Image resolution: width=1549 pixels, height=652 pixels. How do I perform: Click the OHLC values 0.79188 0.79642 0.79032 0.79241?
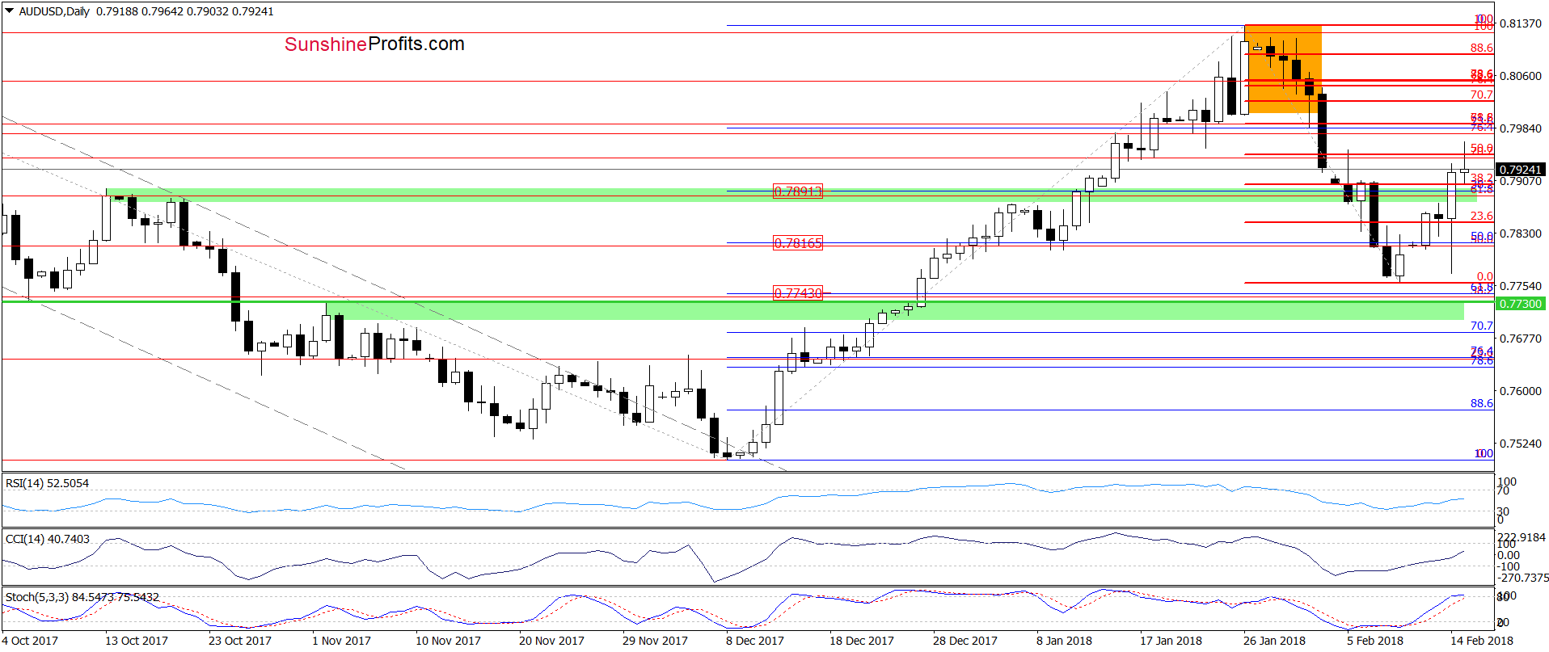click(185, 11)
